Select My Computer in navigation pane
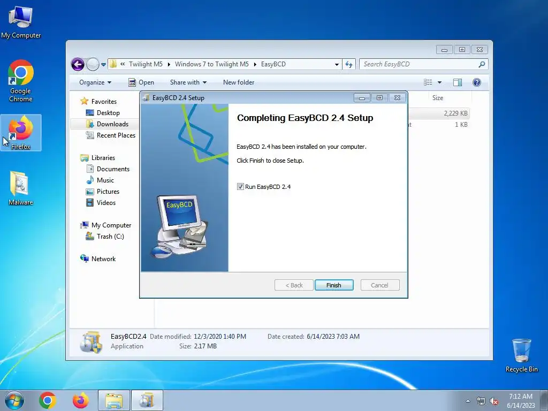The width and height of the screenshot is (548, 411). (x=111, y=225)
